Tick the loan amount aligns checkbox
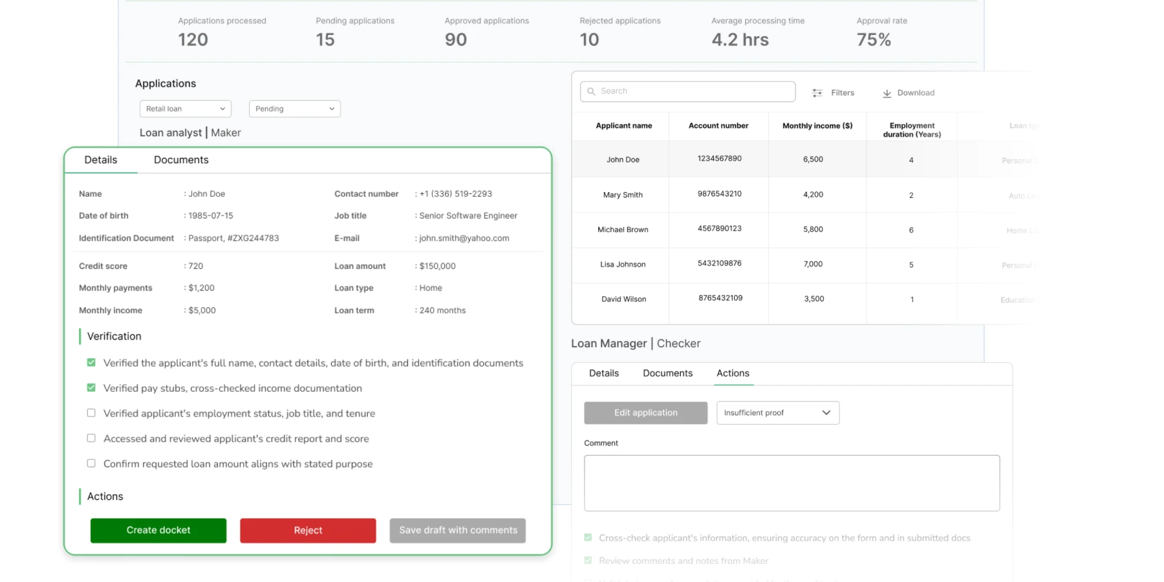The width and height of the screenshot is (1164, 582). tap(91, 464)
